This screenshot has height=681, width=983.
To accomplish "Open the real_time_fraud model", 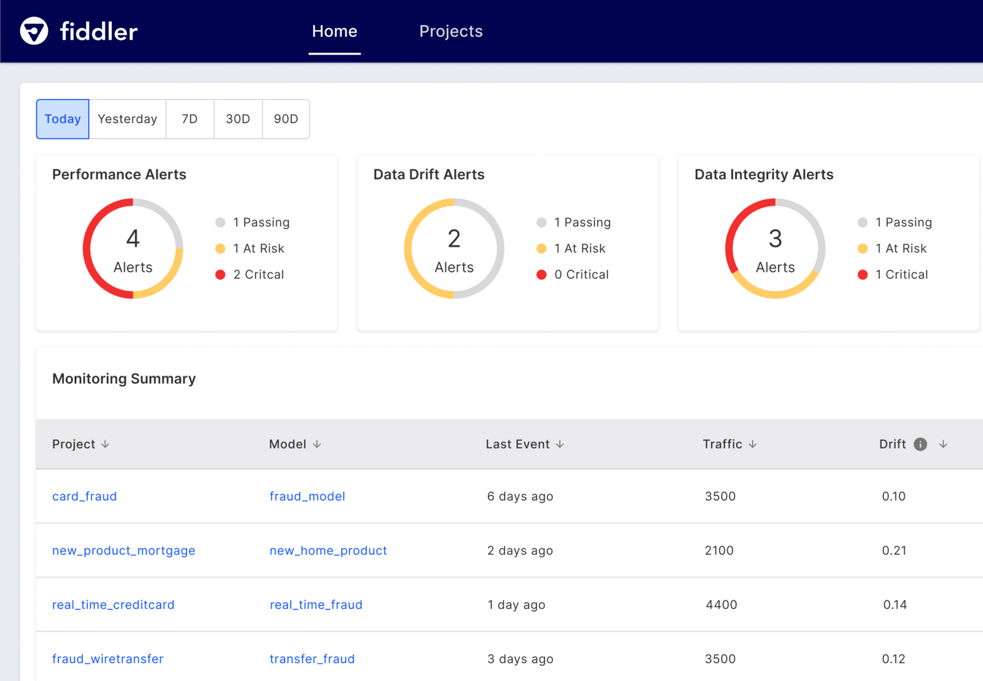I will (315, 604).
